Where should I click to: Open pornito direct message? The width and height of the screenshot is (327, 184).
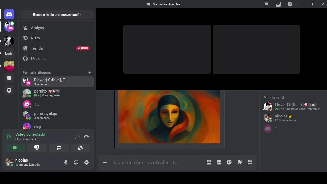pyautogui.click(x=57, y=93)
